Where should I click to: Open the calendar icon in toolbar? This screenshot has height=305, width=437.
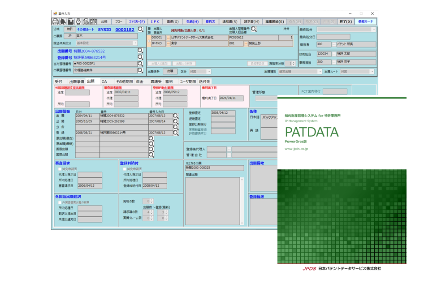pos(93,21)
